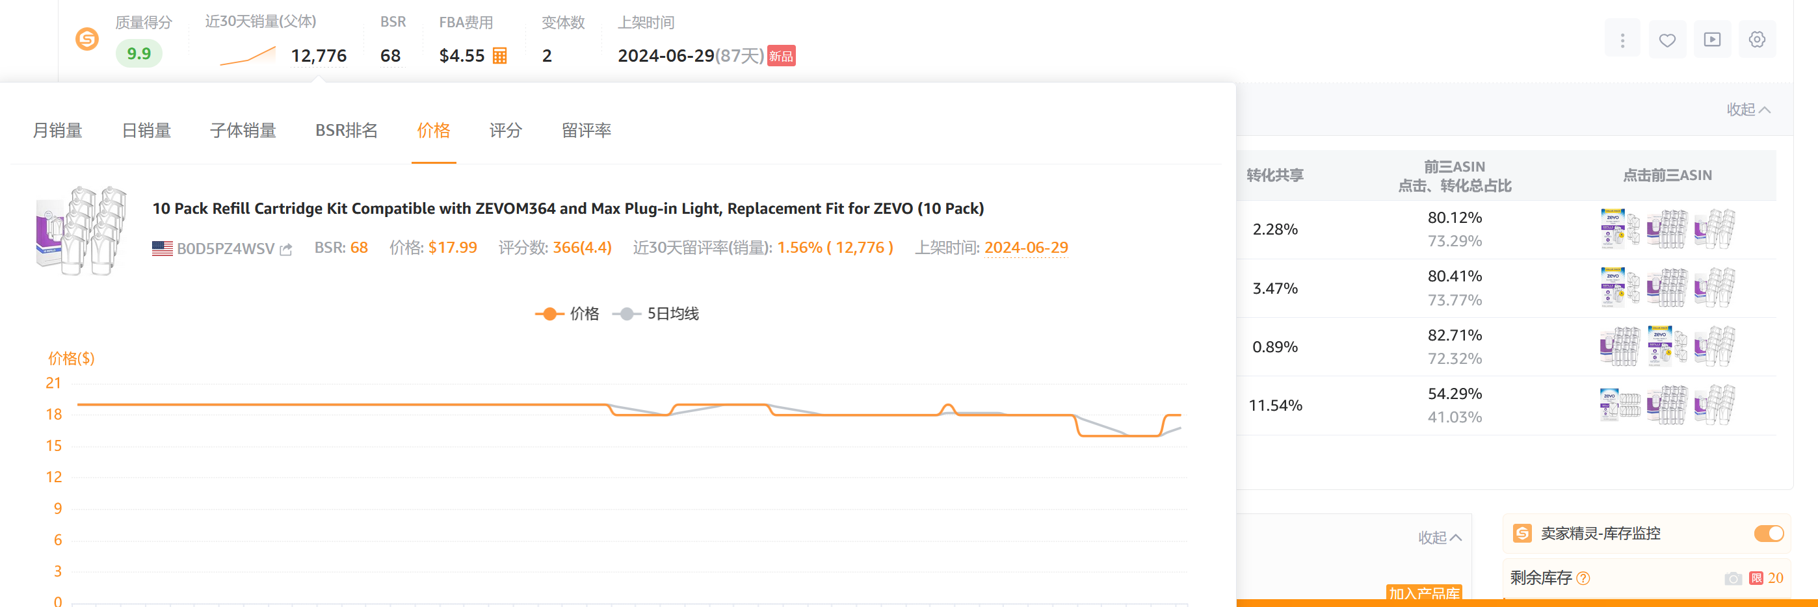Click the three-dot more options icon
Image resolution: width=1818 pixels, height=607 pixels.
pos(1622,40)
